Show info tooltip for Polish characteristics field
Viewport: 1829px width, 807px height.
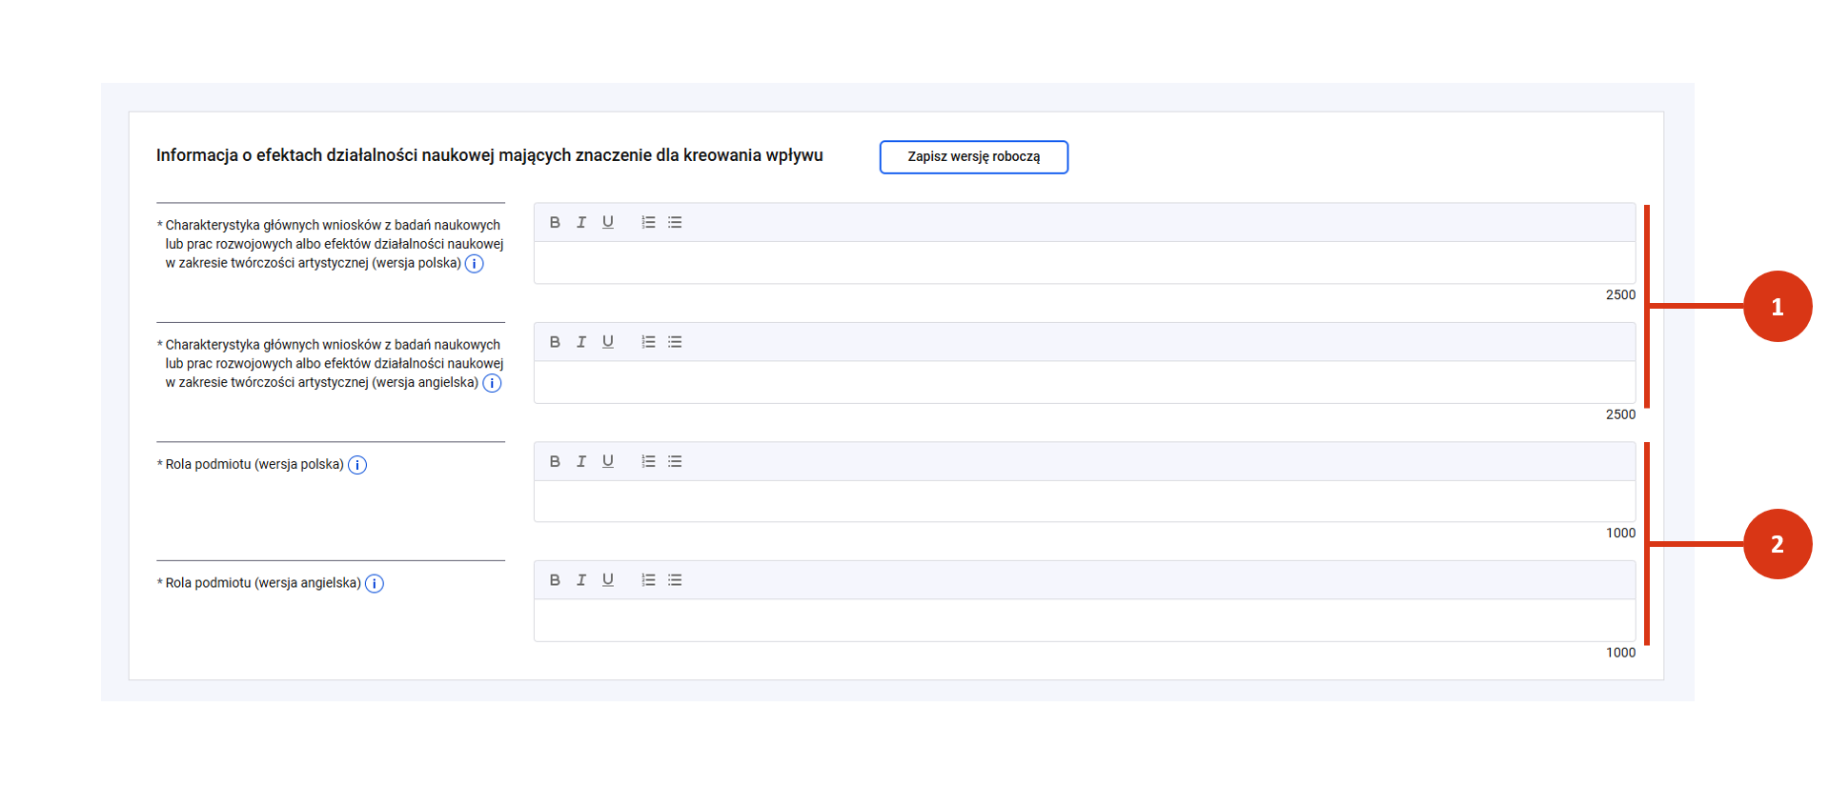click(474, 264)
